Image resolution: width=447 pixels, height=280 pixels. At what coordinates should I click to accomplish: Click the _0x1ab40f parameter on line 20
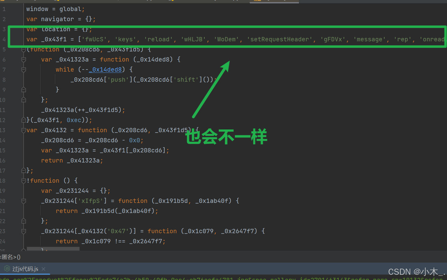pos(212,201)
